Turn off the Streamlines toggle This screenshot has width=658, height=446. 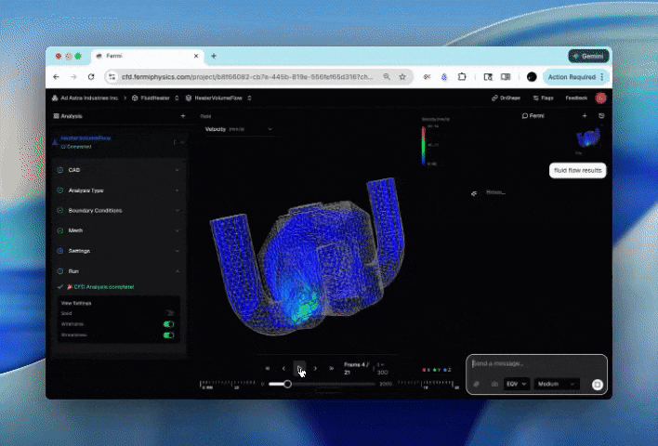click(169, 334)
